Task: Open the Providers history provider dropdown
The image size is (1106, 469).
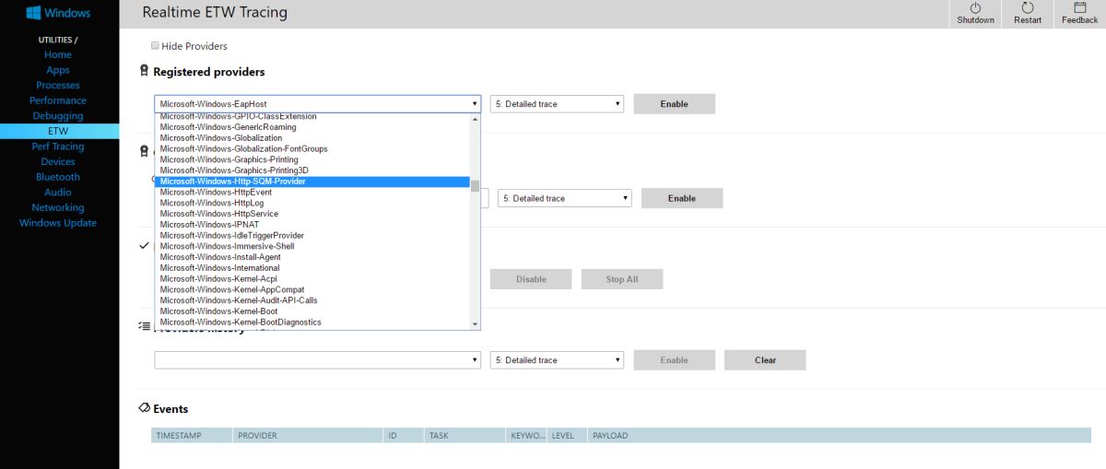Action: tap(317, 360)
